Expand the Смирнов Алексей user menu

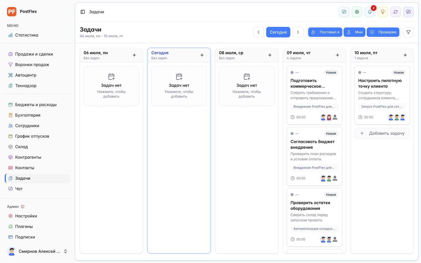pyautogui.click(x=37, y=251)
